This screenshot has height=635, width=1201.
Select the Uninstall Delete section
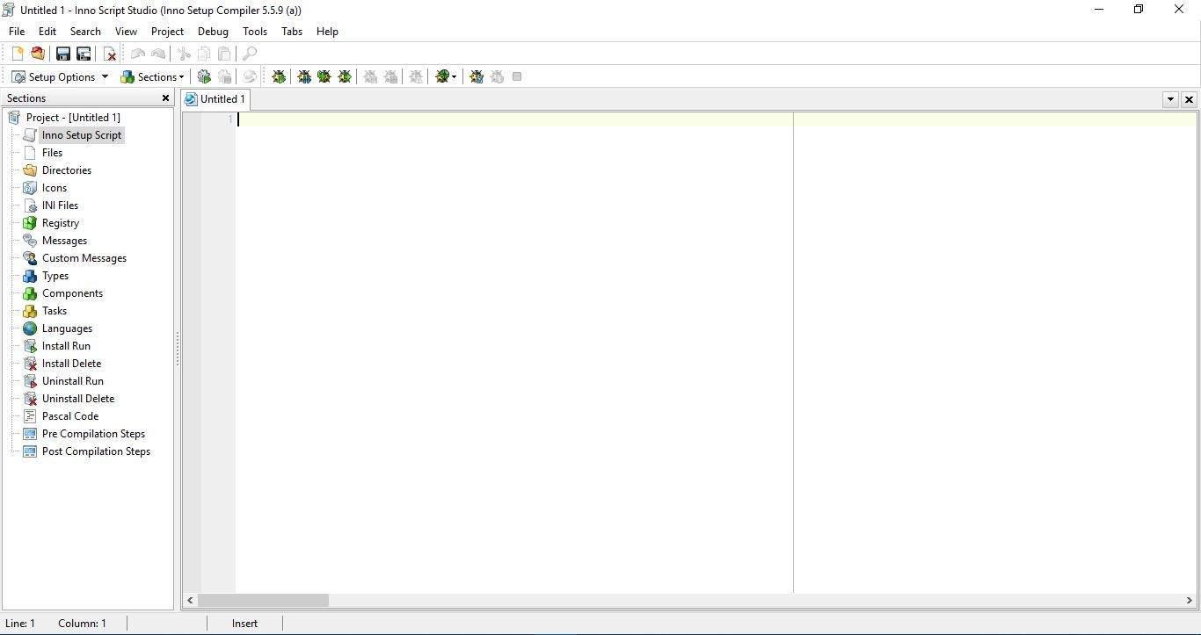coord(78,398)
